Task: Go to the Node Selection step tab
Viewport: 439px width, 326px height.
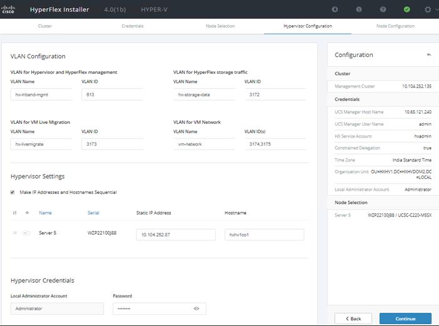Action: click(x=220, y=26)
